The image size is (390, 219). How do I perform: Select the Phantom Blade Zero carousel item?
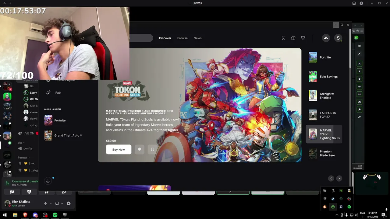[x=324, y=153]
